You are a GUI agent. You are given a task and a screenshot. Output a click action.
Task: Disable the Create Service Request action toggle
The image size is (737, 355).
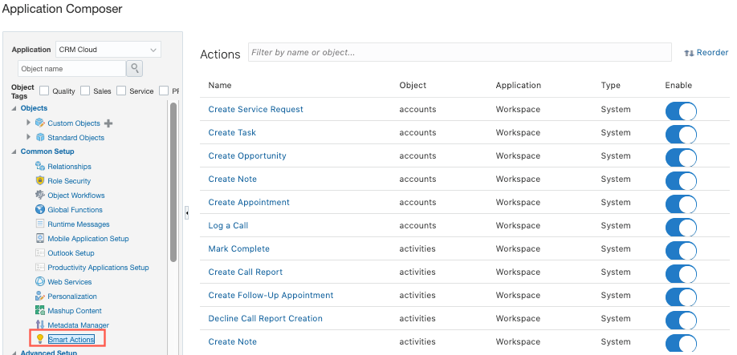681,110
